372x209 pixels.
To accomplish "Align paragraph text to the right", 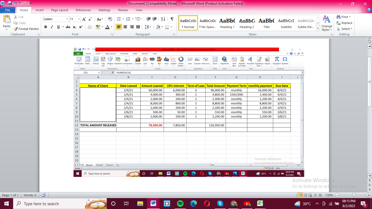I will pos(132,27).
